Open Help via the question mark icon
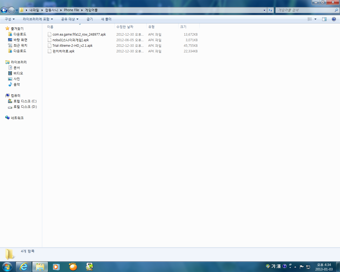The width and height of the screenshot is (340, 272). coord(334,19)
